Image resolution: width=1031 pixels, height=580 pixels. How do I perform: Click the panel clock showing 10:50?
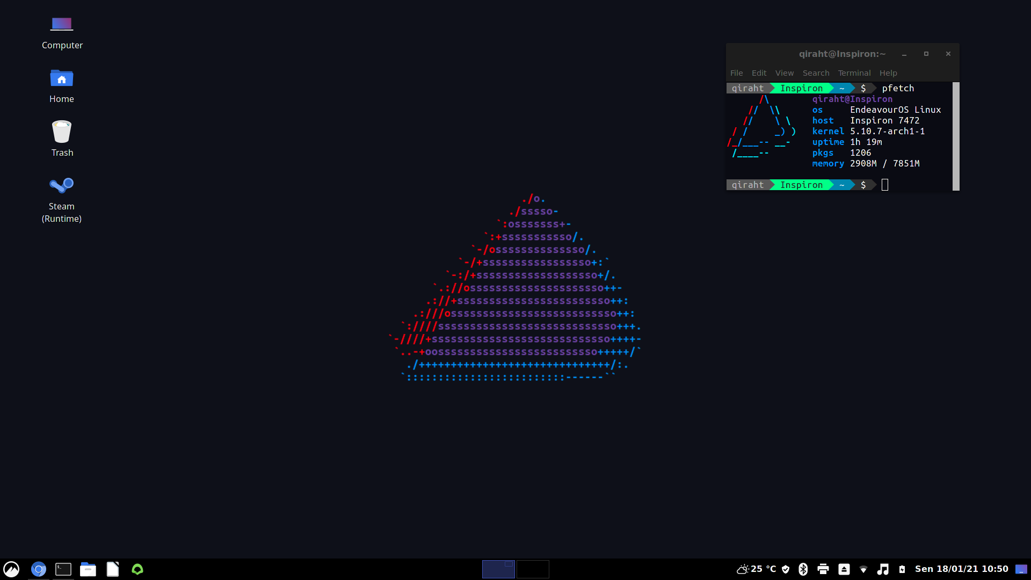click(x=961, y=569)
